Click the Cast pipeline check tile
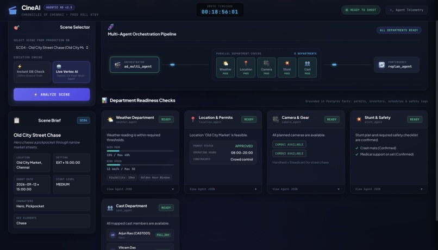 coord(307,67)
